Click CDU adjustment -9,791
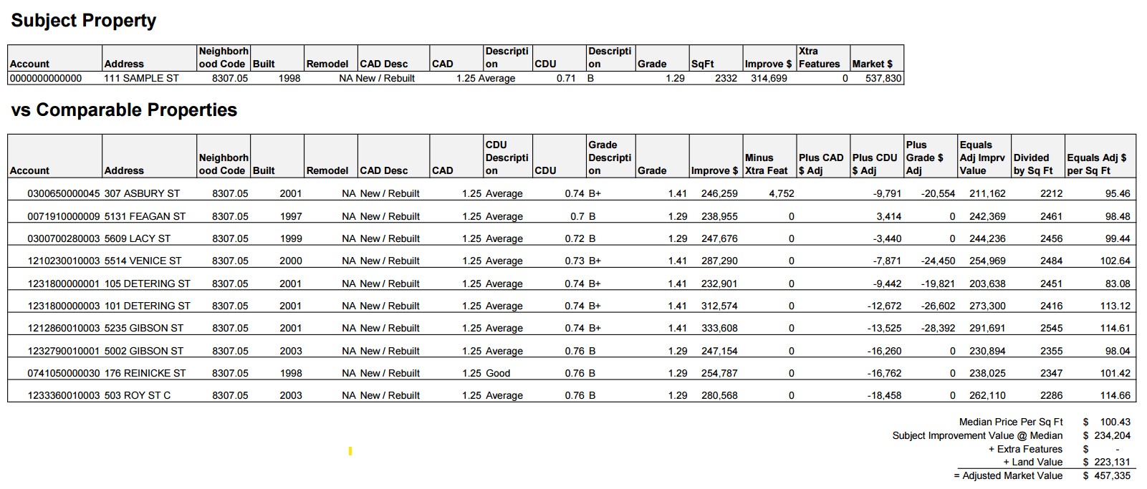The width and height of the screenshot is (1147, 489). [887, 193]
